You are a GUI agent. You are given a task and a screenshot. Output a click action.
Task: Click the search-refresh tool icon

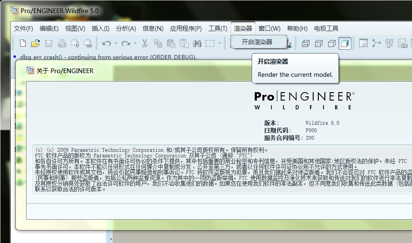(390, 43)
